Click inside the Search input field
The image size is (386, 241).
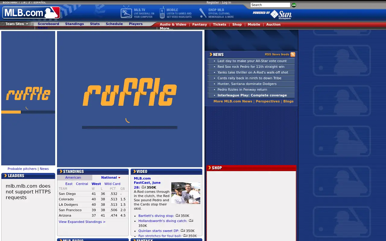click(x=270, y=5)
